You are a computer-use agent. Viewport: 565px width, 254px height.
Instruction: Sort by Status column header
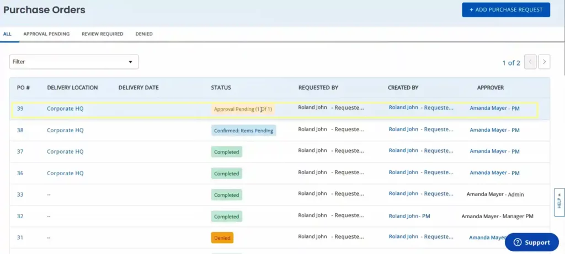221,88
